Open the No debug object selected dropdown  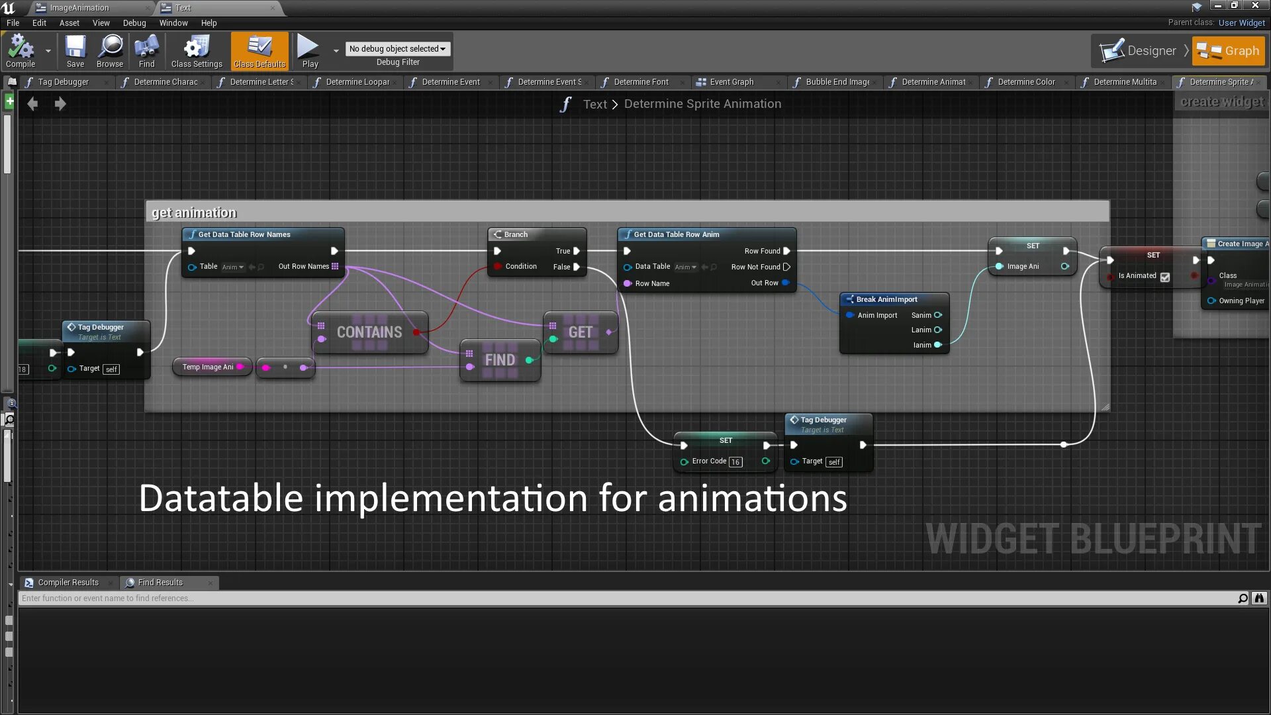[397, 48]
